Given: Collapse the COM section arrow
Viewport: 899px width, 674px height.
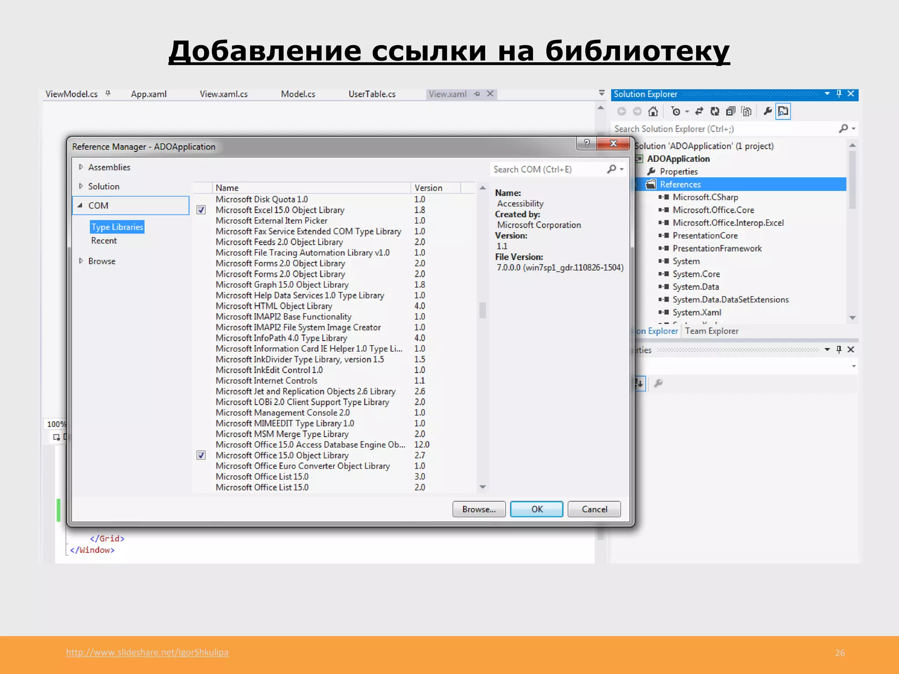Looking at the screenshot, I should pos(80,205).
